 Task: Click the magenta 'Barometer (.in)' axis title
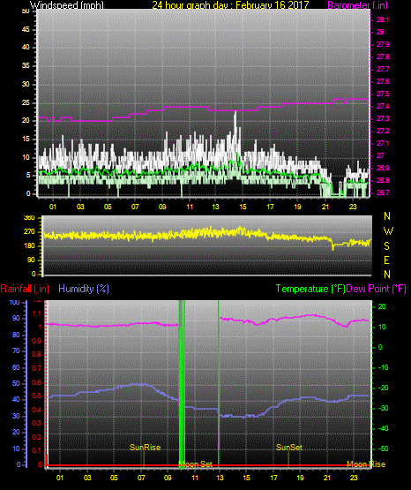click(357, 4)
